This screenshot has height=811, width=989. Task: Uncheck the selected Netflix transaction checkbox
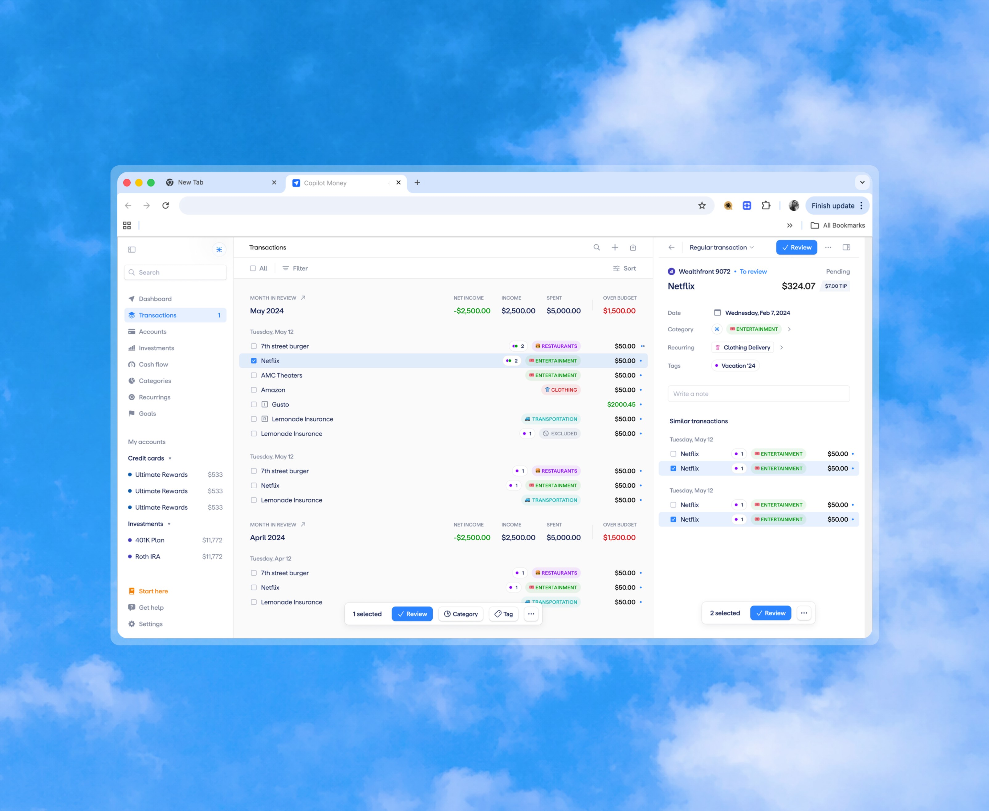[x=253, y=361]
